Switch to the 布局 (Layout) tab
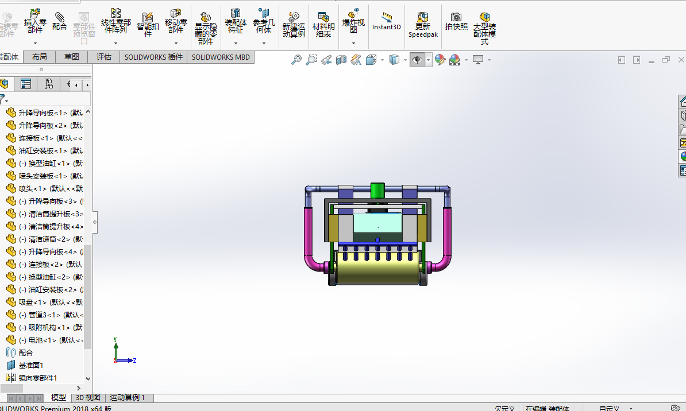The image size is (686, 411). tap(40, 57)
